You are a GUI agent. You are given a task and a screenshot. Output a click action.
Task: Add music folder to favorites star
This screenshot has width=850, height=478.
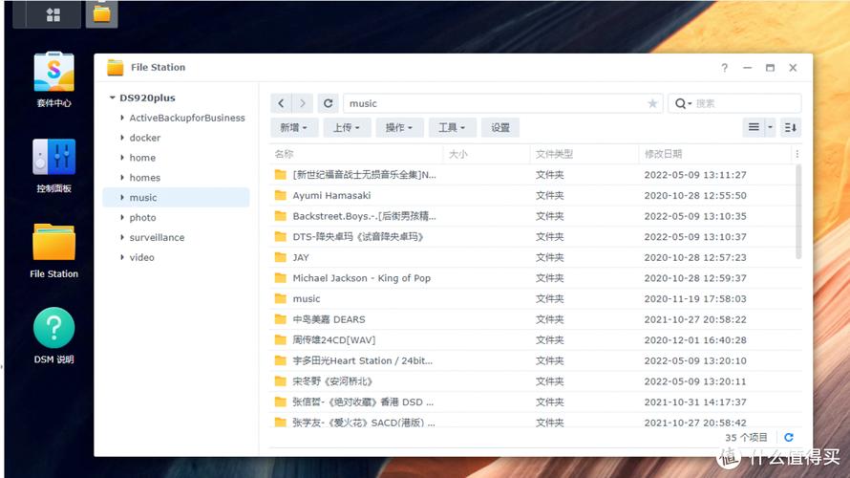[x=652, y=103]
